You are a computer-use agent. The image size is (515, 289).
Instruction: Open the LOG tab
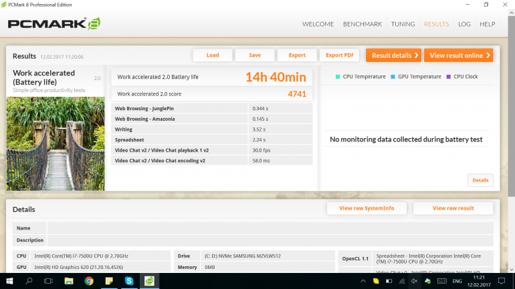(x=464, y=24)
